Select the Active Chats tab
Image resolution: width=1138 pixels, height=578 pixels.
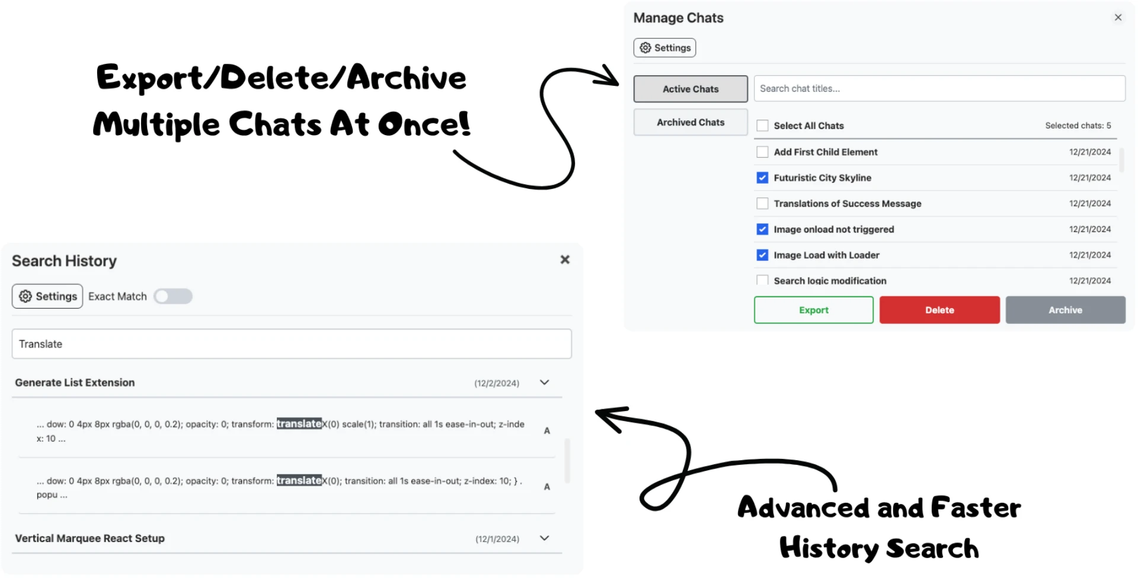click(x=690, y=89)
